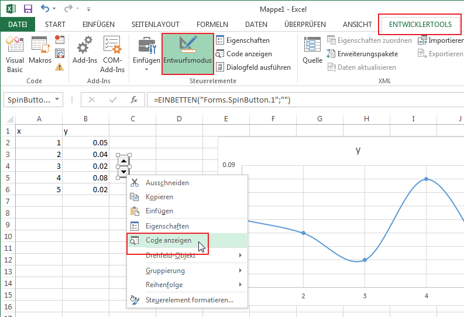Open the Makros dialog
This screenshot has width=464, height=317.
[x=40, y=50]
